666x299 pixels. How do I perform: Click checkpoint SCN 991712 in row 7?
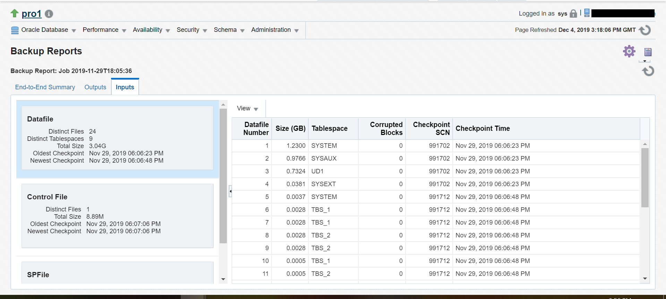click(x=439, y=223)
